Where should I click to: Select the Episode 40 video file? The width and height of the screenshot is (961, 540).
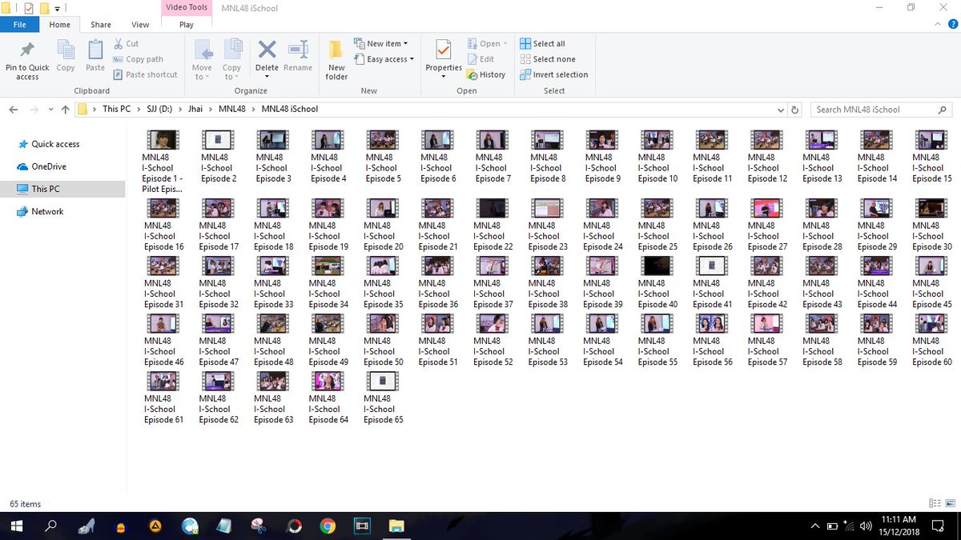tap(657, 282)
